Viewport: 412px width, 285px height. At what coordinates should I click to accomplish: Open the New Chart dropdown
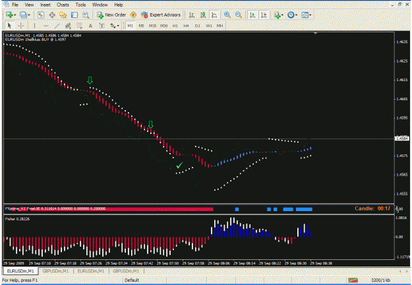(11, 15)
